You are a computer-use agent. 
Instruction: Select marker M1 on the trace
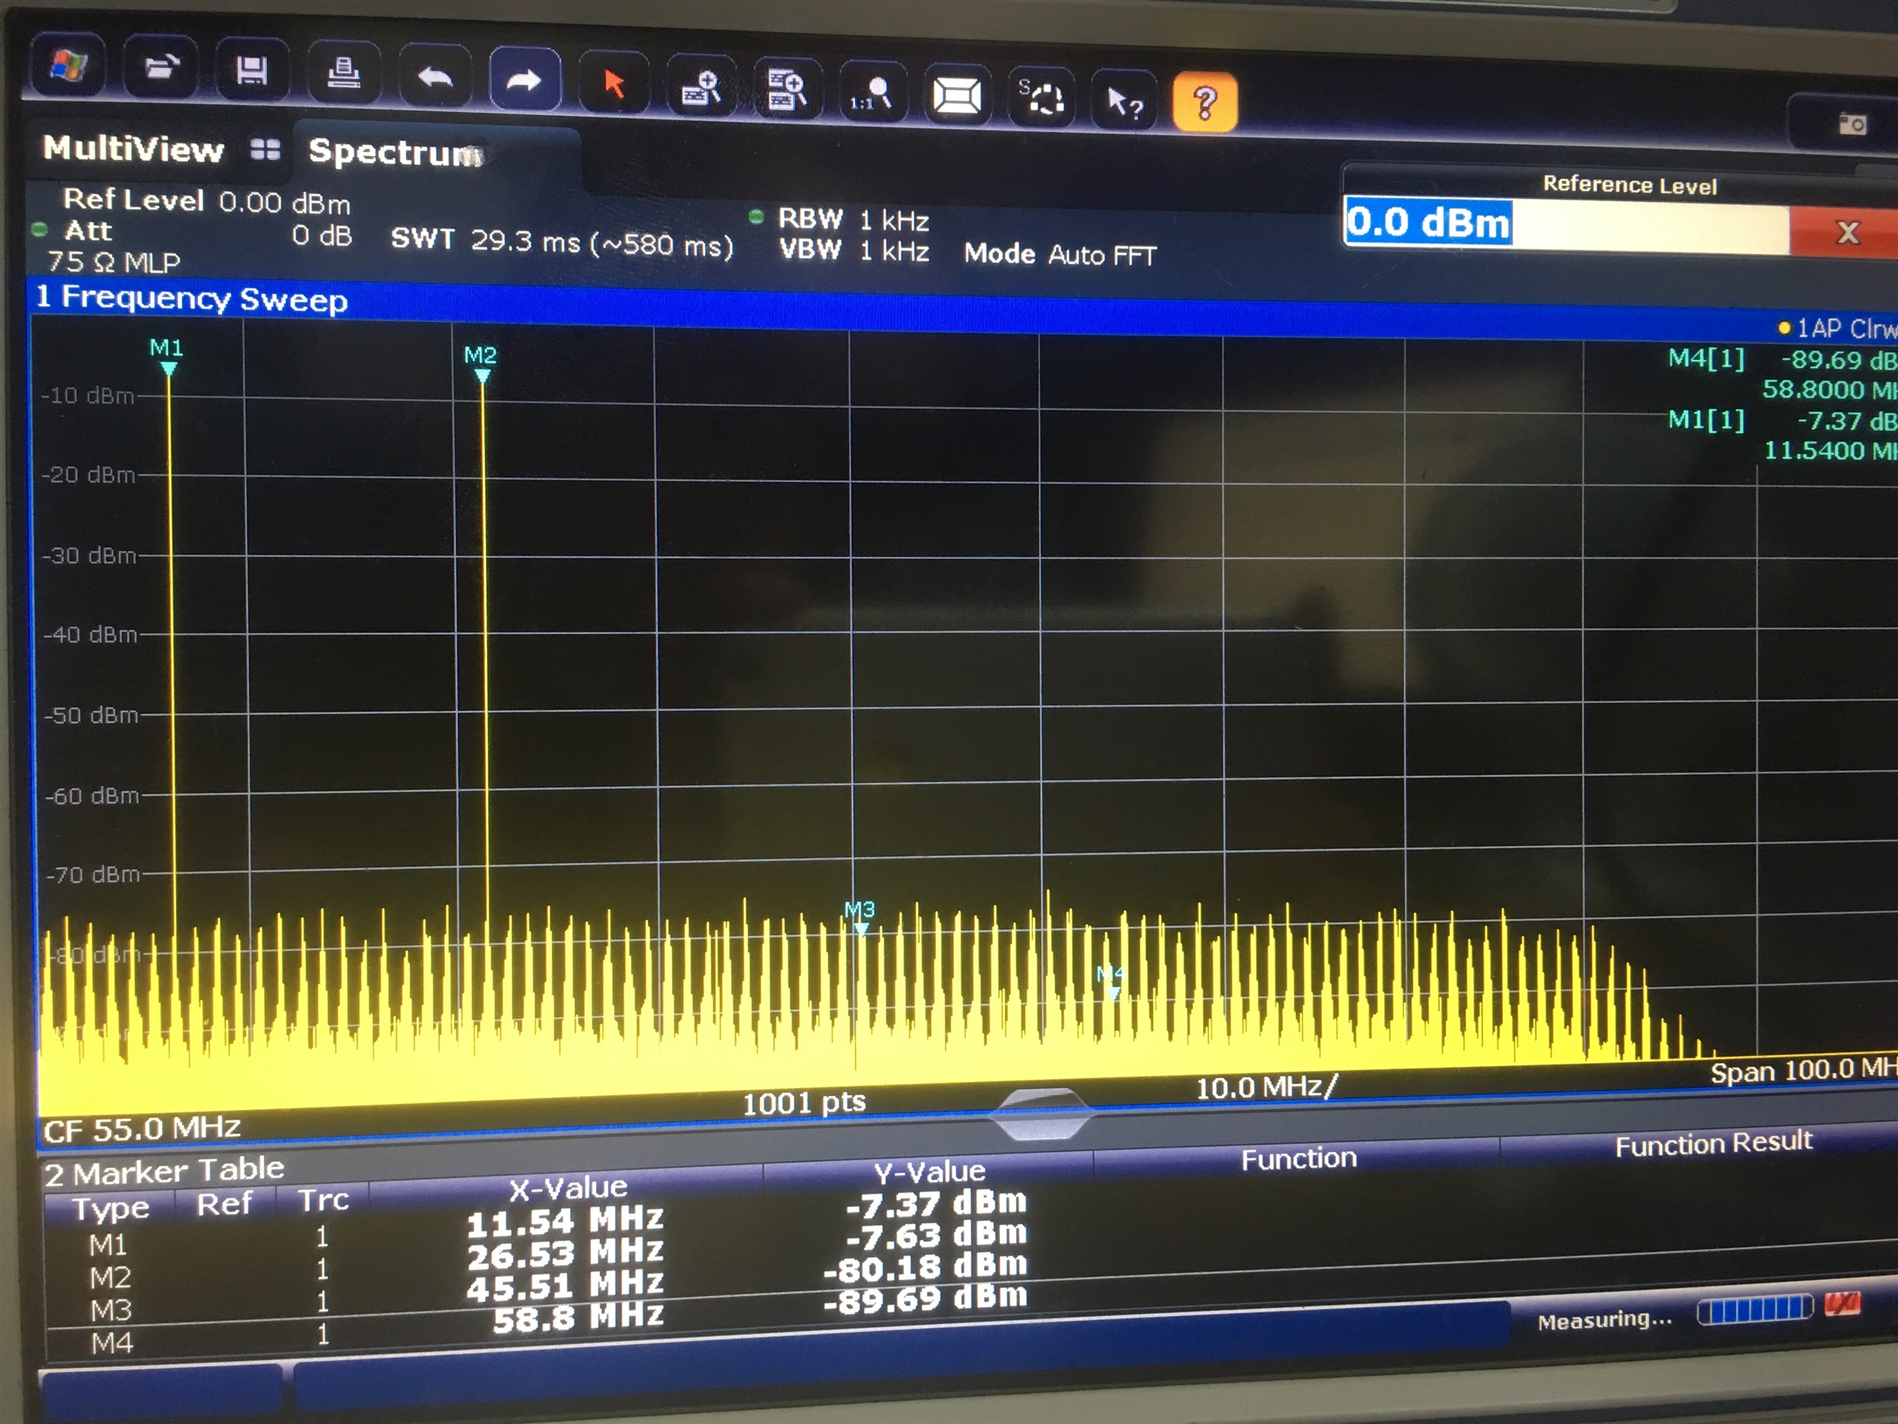(168, 358)
